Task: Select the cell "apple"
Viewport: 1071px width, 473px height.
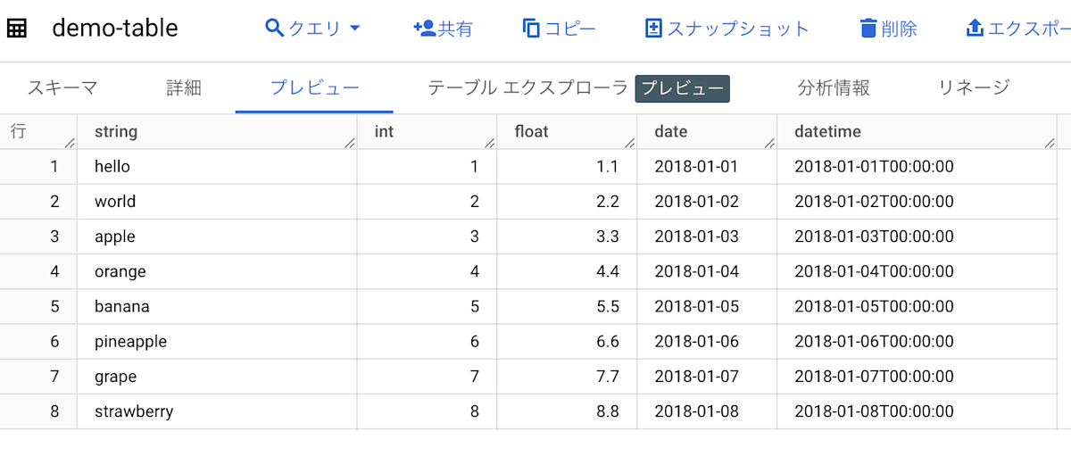Action: 217,236
